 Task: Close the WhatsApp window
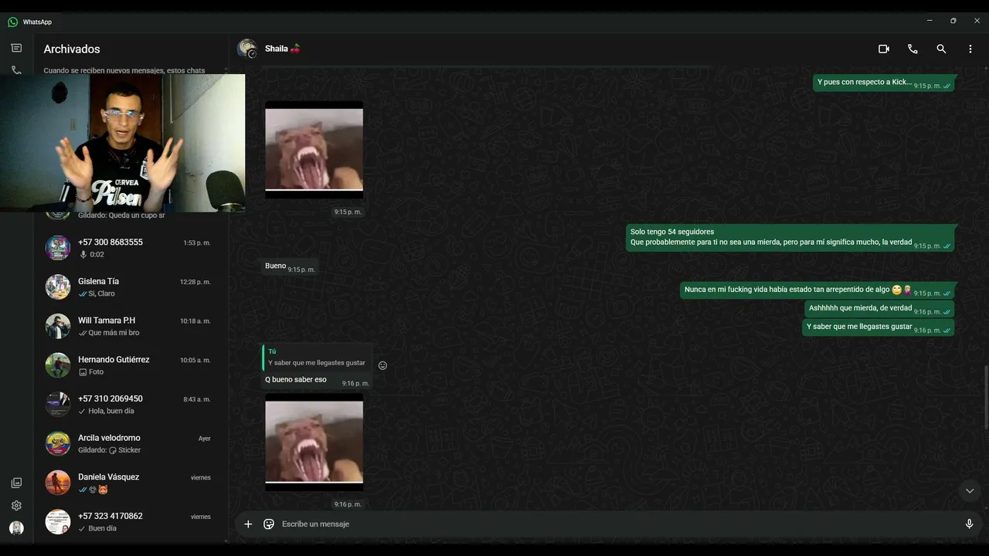[x=977, y=21]
